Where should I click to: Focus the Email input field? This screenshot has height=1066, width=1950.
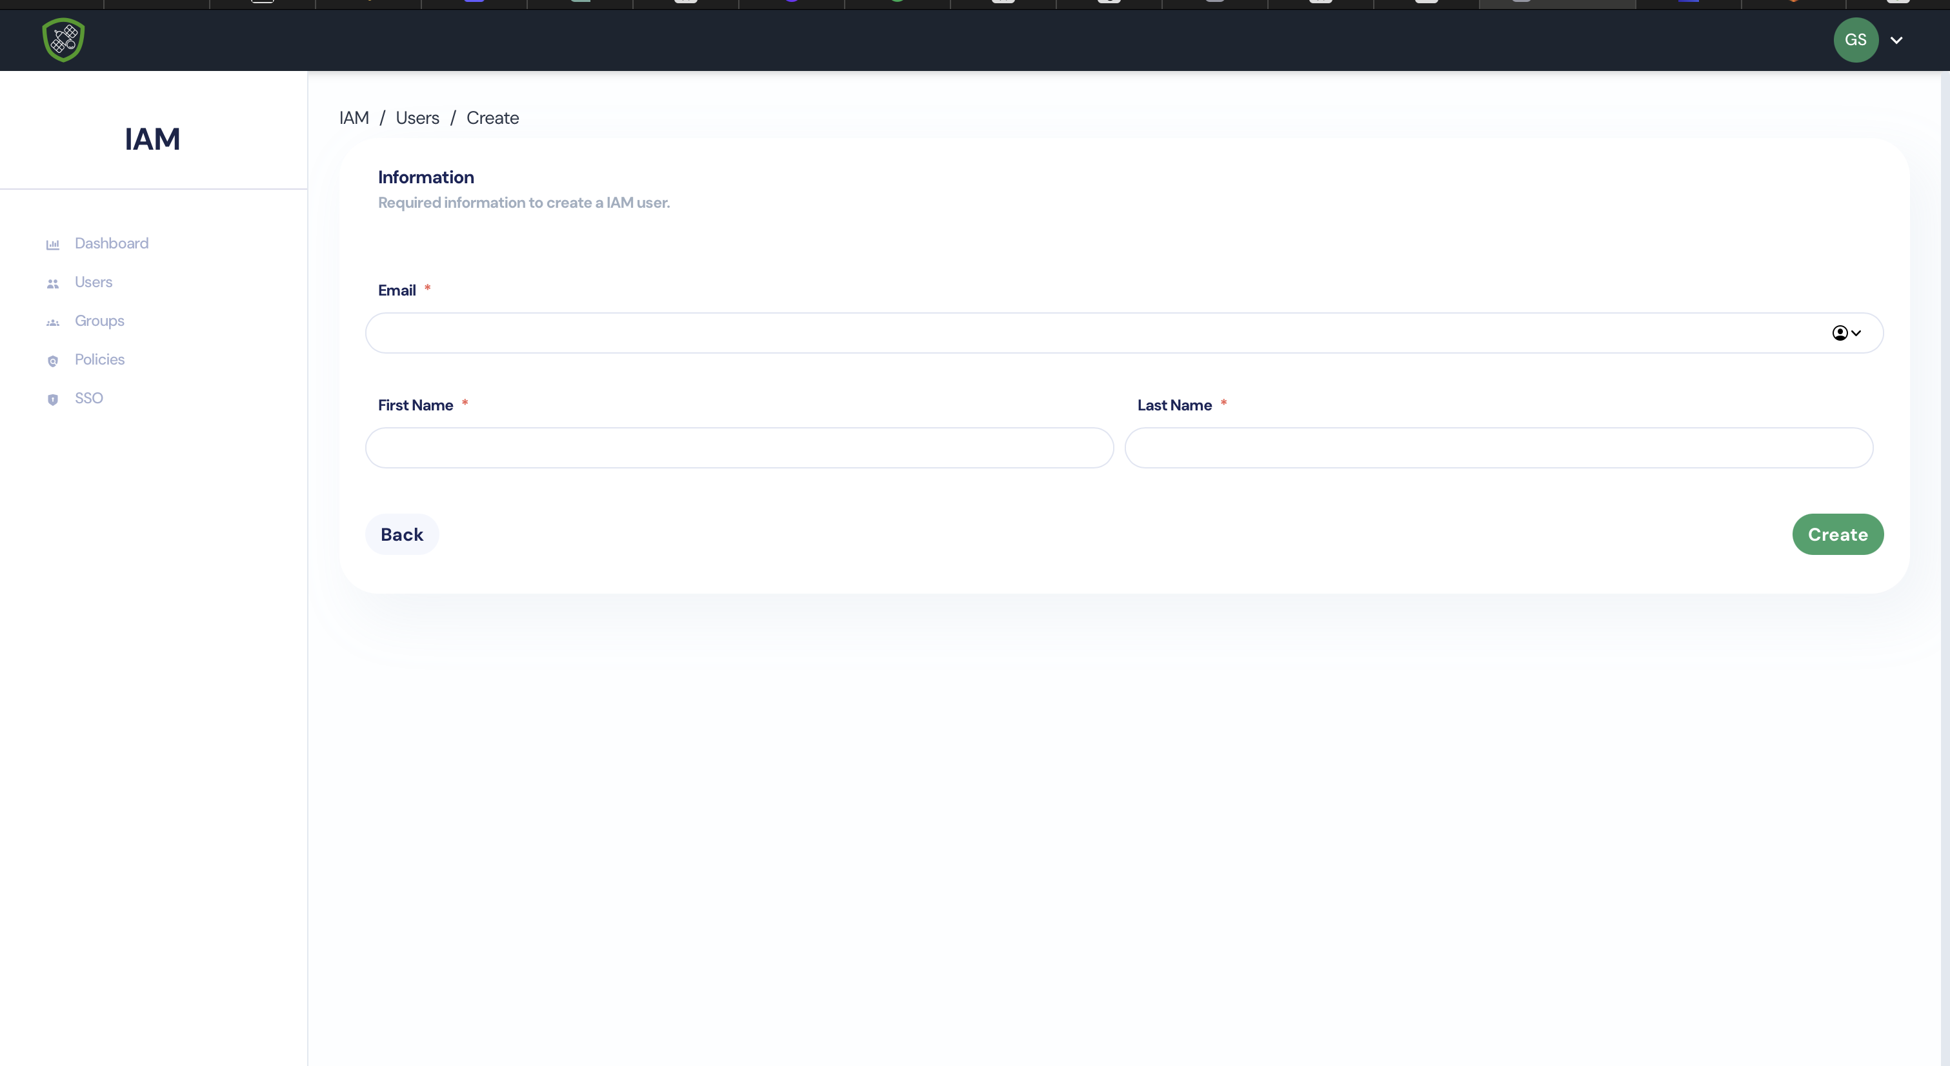(1123, 333)
